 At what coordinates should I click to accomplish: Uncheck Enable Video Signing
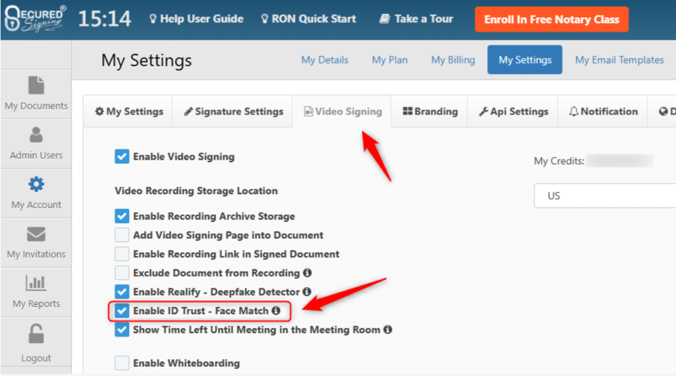[x=122, y=156]
